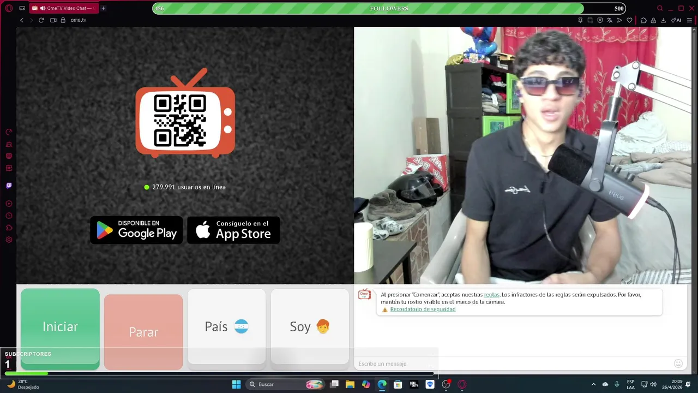Go back with the browser back arrow
This screenshot has width=698, height=393.
click(22, 20)
